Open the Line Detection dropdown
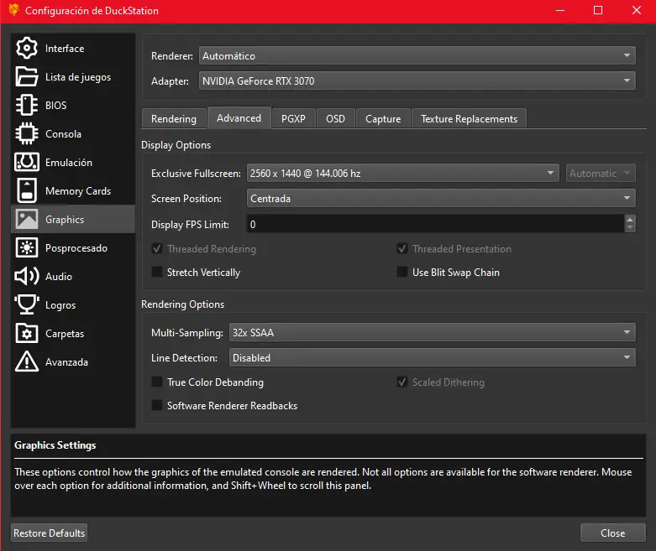This screenshot has height=551, width=656. 433,357
